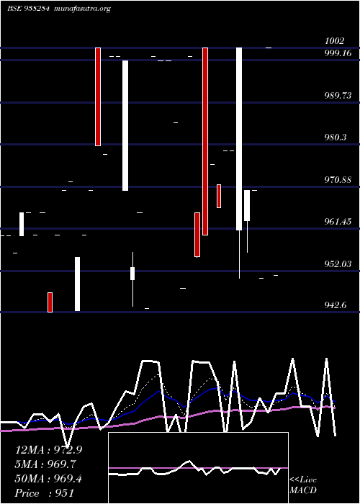Select the 980.3 price level label
The width and height of the screenshot is (360, 504).
(x=336, y=138)
